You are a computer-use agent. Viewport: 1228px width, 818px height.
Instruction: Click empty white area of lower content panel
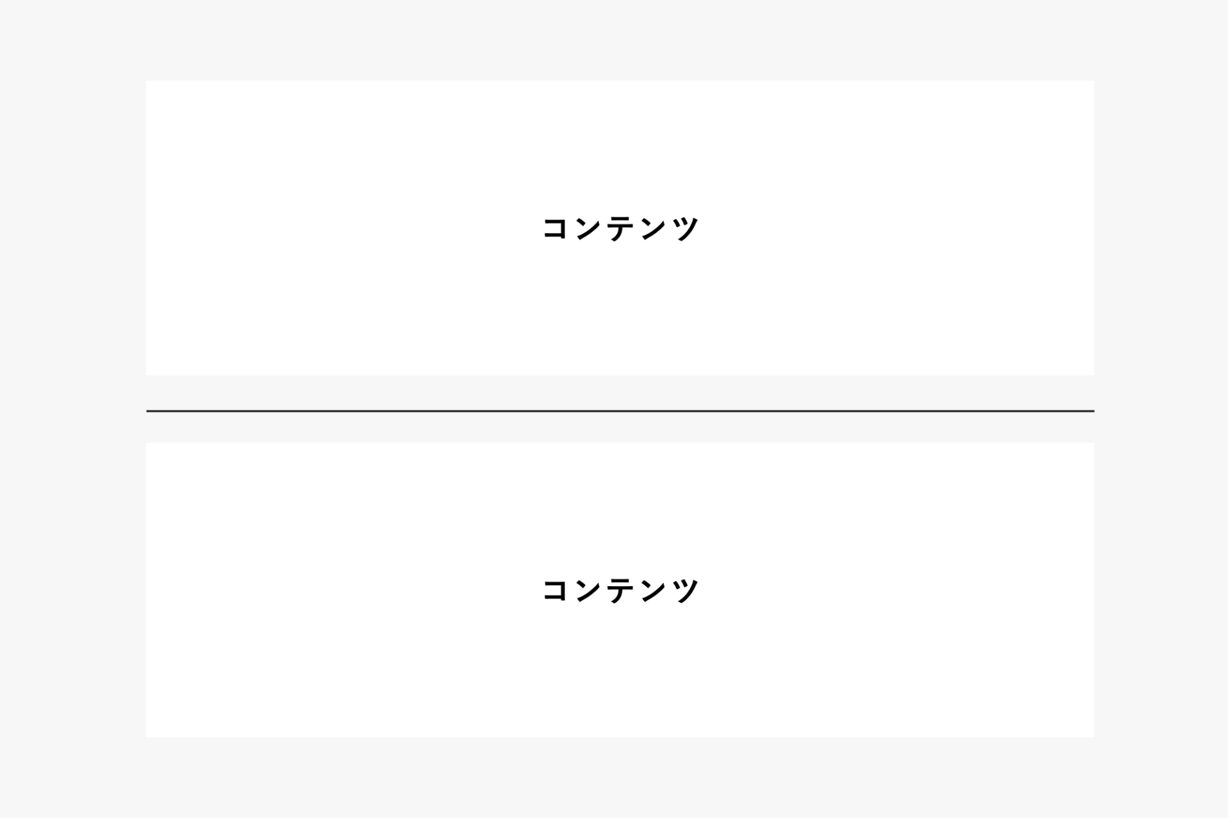320,671
